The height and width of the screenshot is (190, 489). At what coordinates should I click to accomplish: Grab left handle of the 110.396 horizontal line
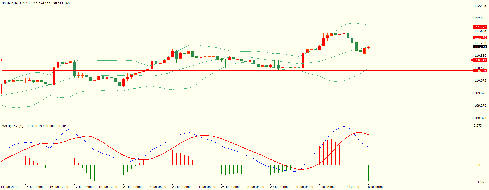1,71
